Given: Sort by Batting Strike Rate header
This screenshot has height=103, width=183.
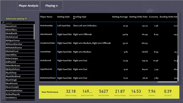Looking at the screenshot, I should [138, 17].
